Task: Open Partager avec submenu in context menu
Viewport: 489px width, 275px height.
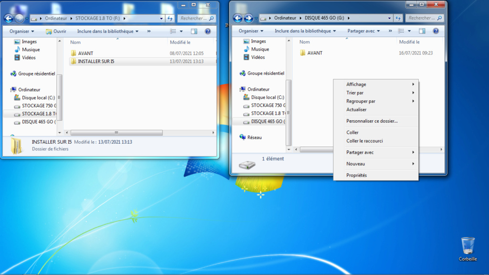Action: pos(376,152)
